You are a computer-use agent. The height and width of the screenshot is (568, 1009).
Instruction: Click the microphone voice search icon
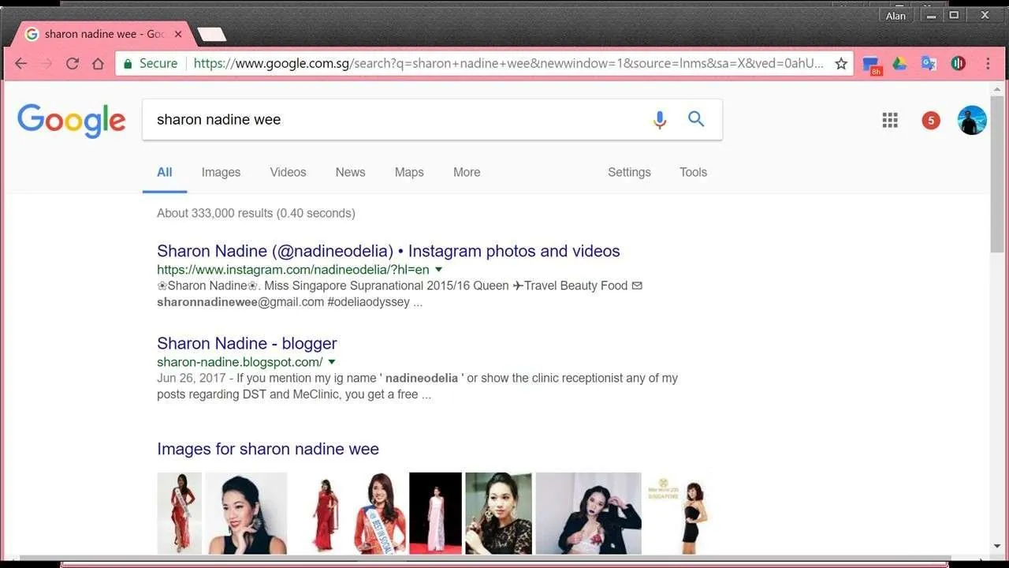click(x=660, y=120)
